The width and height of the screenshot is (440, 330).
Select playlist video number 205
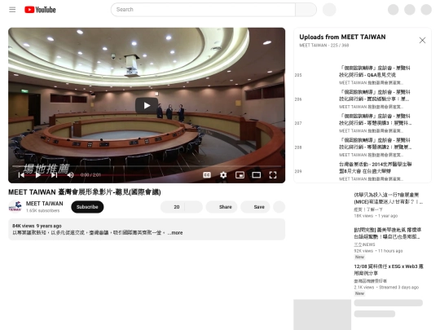(363, 75)
